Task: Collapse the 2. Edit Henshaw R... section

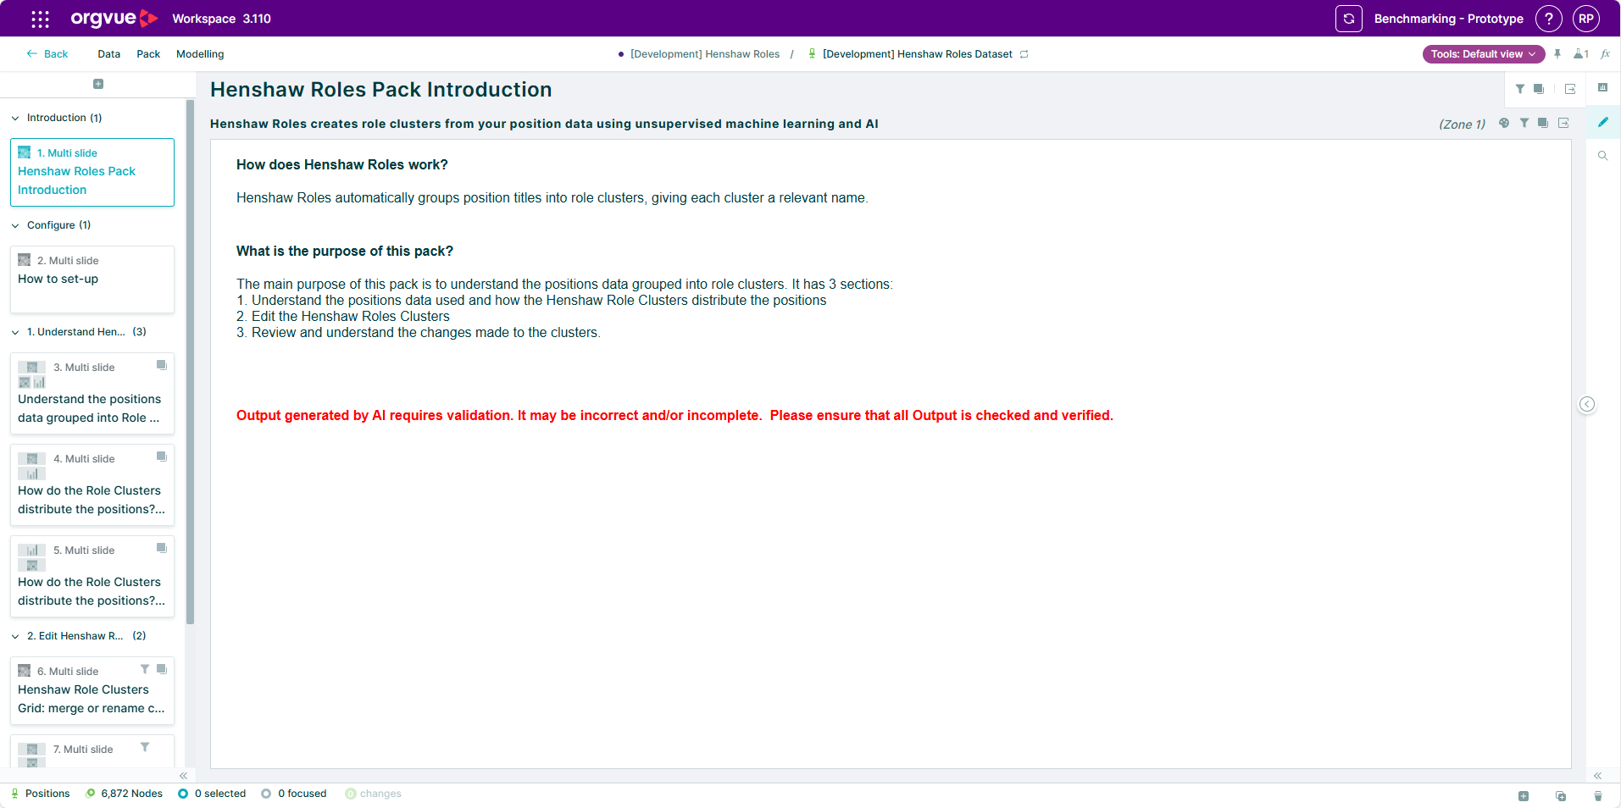Action: 15,636
